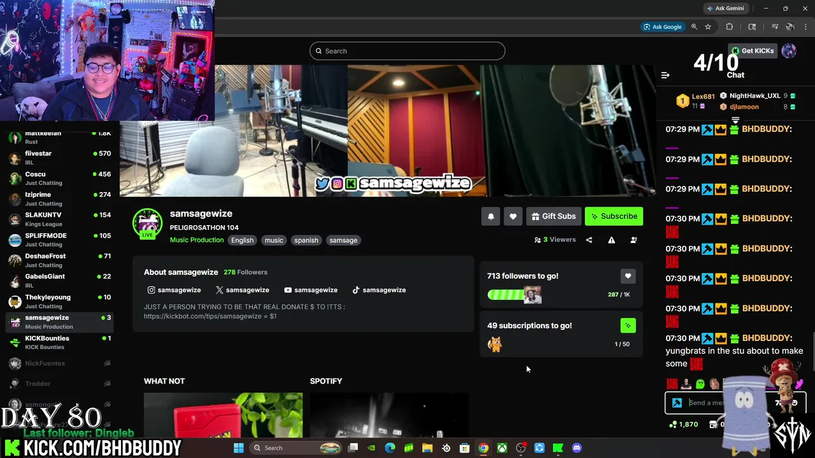Share the stream via share icon
The width and height of the screenshot is (815, 458).
coord(589,240)
